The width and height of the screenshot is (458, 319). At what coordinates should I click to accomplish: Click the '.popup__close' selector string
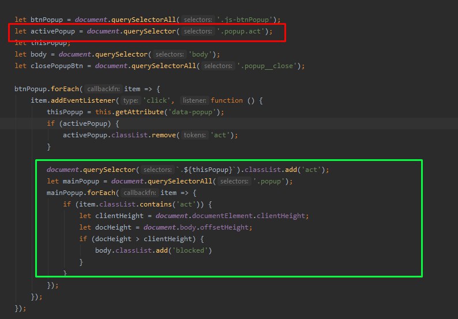[267, 66]
